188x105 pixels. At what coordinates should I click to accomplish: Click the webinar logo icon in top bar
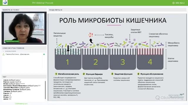(x=5, y=3)
